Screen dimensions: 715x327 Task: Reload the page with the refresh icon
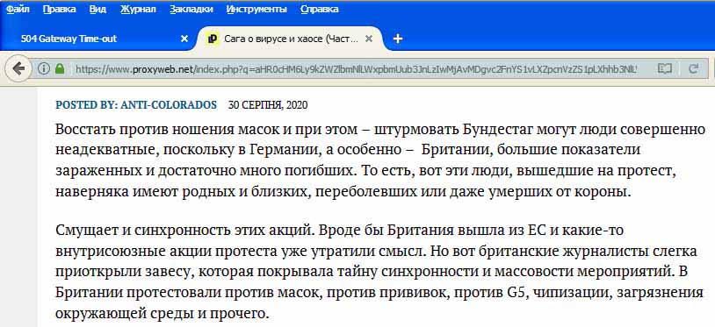tap(694, 69)
